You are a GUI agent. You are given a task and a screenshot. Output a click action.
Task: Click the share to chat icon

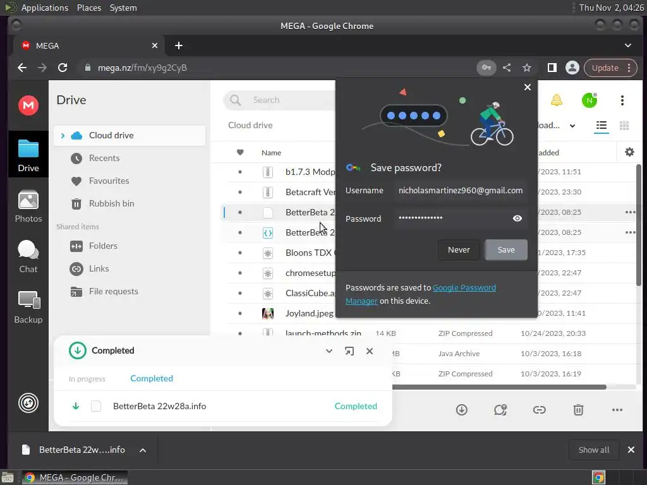point(500,409)
